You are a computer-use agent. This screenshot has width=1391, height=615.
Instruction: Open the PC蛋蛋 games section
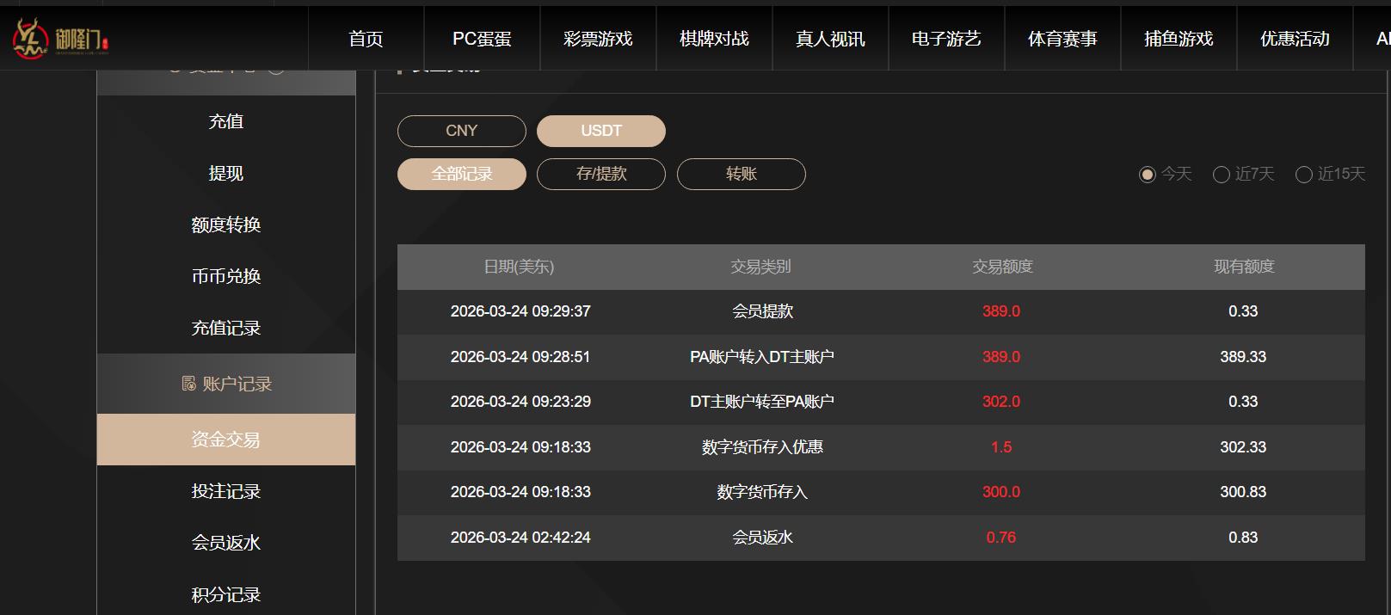click(482, 38)
